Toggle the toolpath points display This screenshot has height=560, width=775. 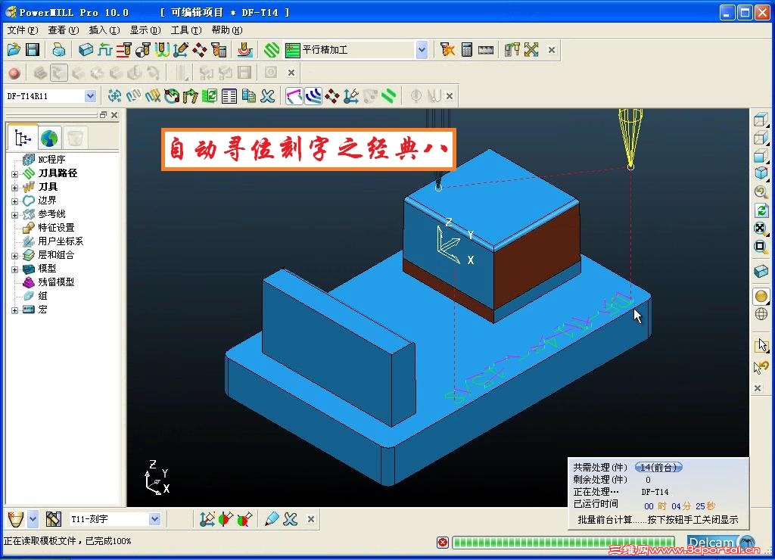coord(332,96)
